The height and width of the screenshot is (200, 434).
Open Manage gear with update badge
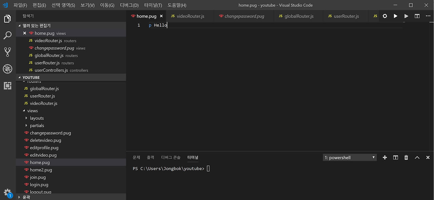7,193
